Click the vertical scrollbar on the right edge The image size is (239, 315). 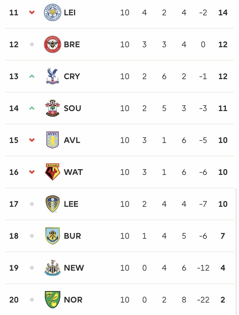236,251
